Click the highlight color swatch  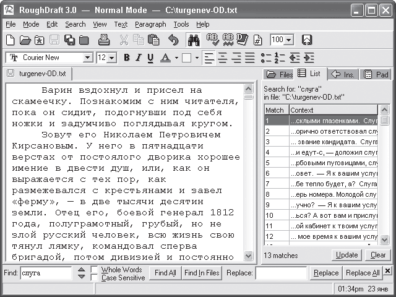pyautogui.click(x=186, y=58)
